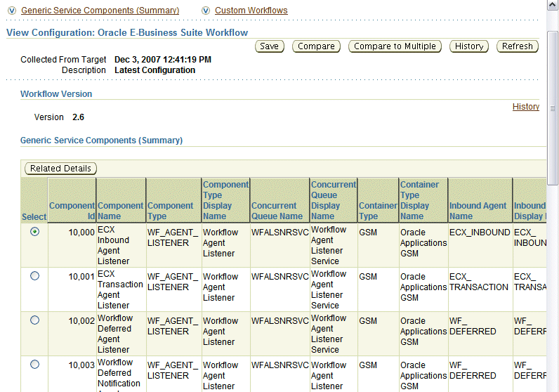Image resolution: width=559 pixels, height=392 pixels.
Task: Select radio for component 10,001
Action: (34, 276)
